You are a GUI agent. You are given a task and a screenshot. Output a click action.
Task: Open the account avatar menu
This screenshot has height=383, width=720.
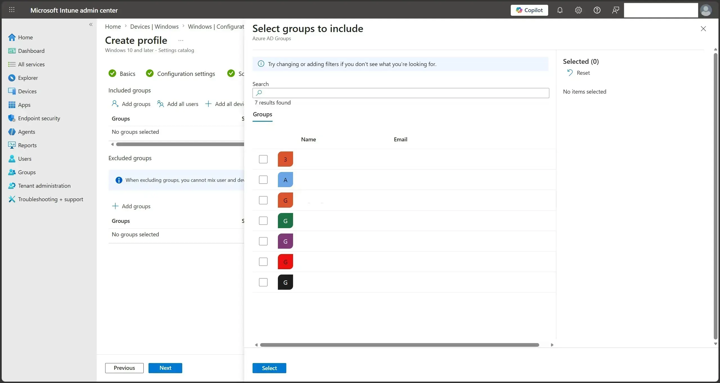pos(706,10)
